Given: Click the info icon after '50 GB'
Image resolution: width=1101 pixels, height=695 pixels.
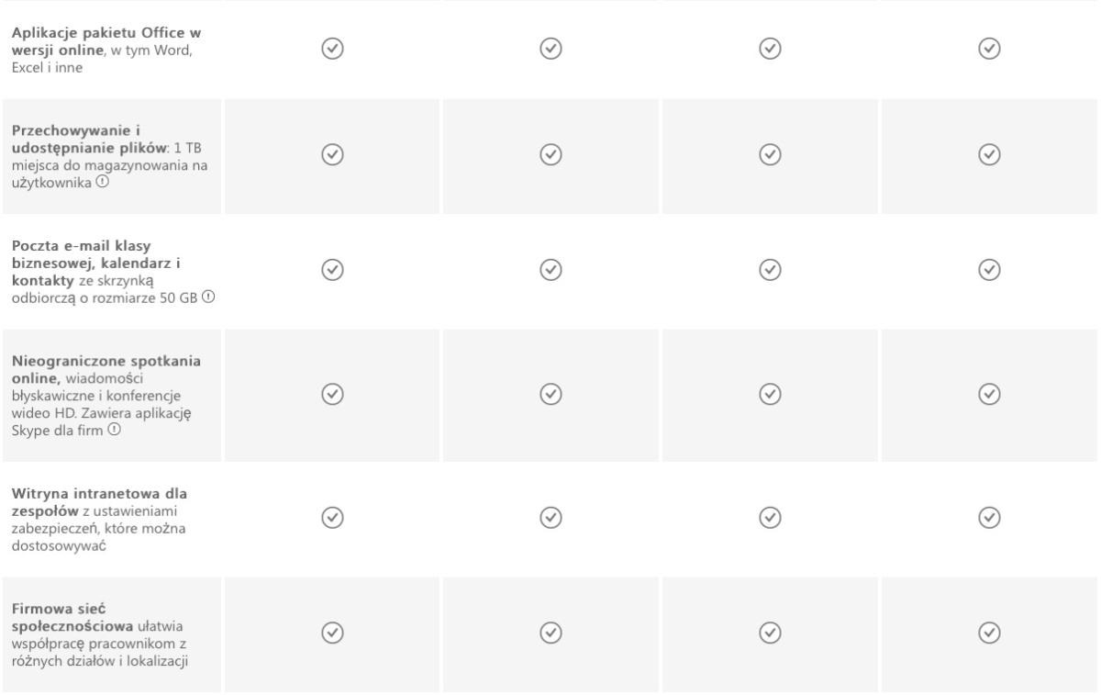Looking at the screenshot, I should click(x=208, y=297).
